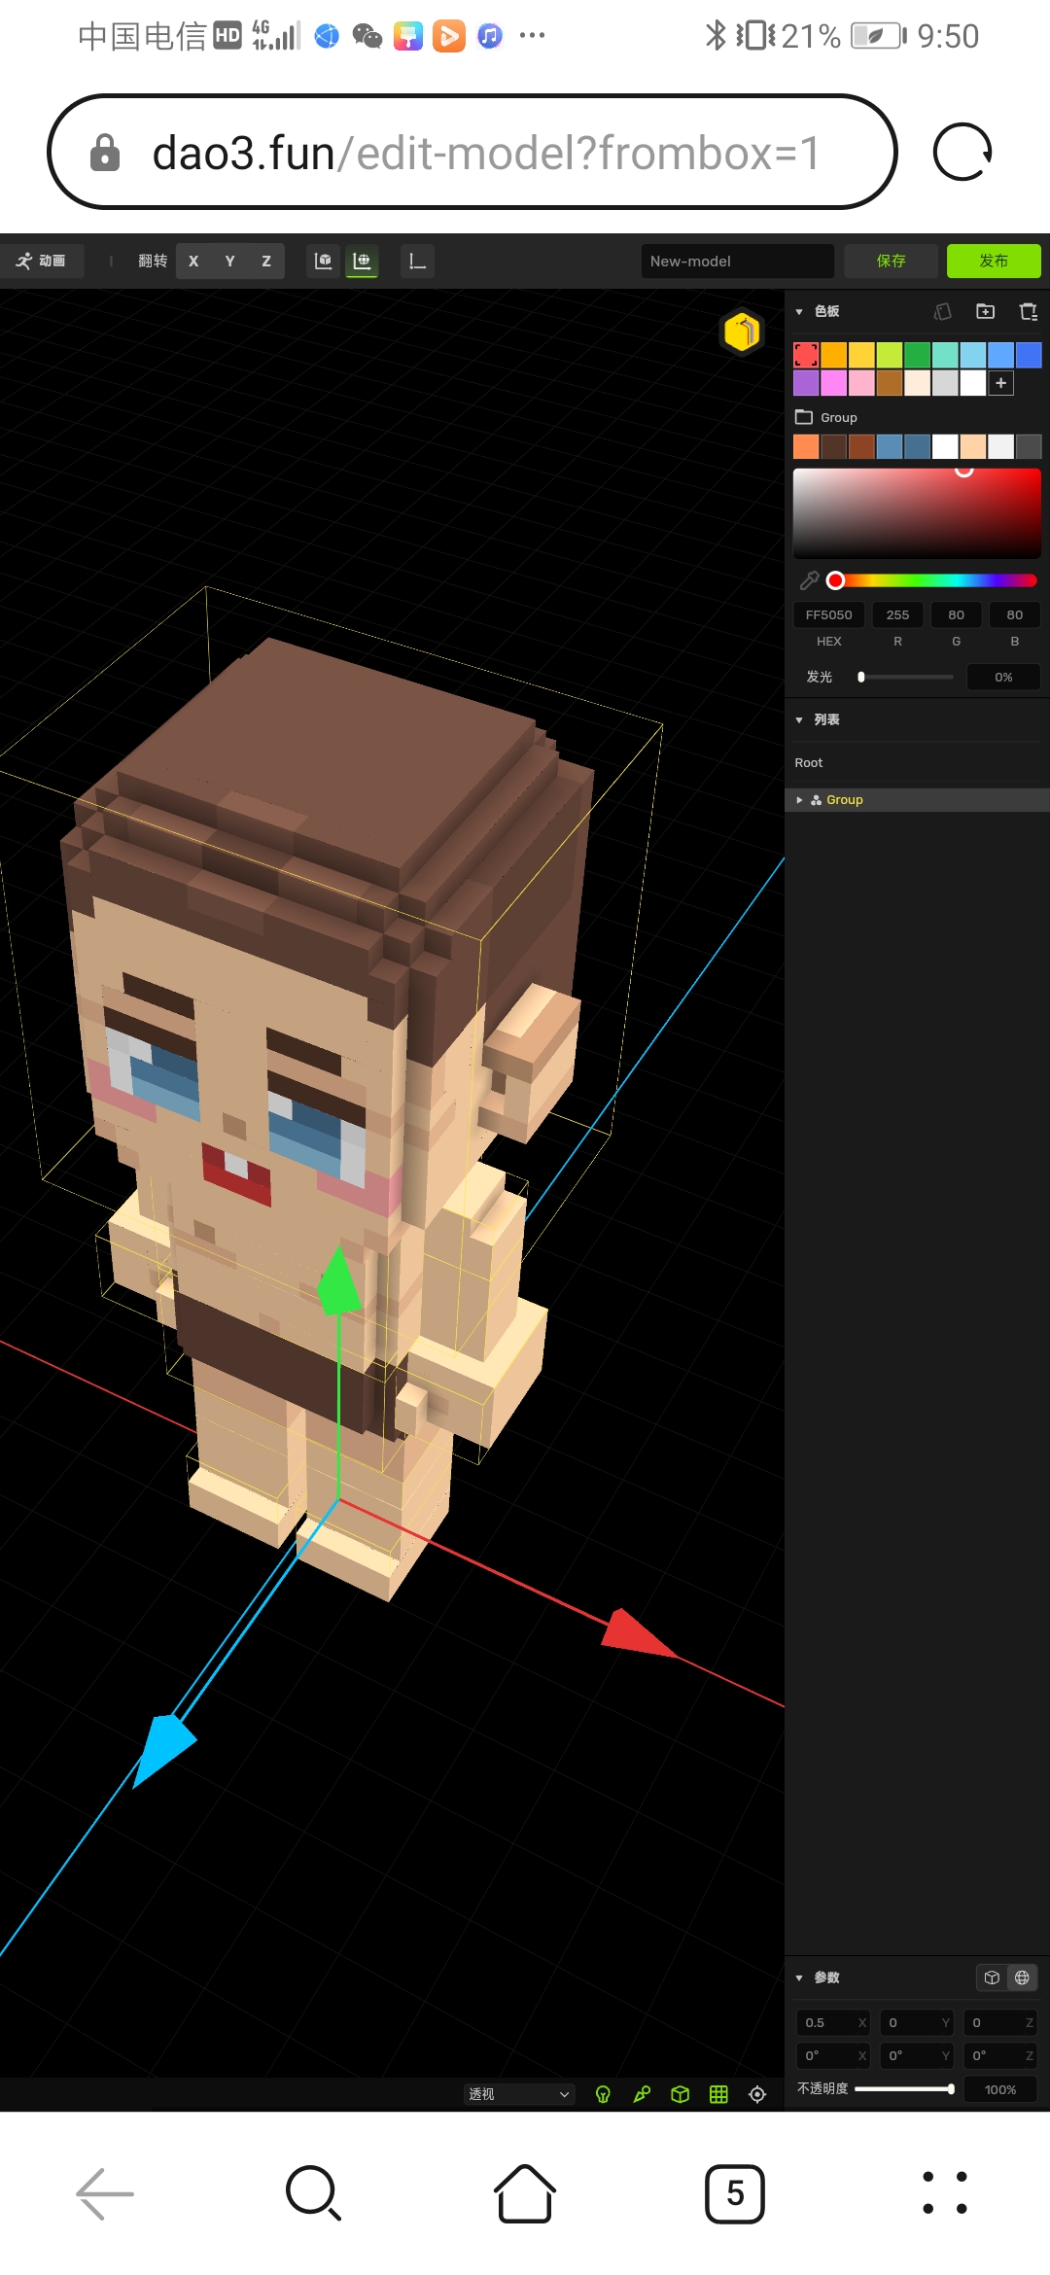This screenshot has width=1050, height=2275.
Task: Select the dark brown Group swatch
Action: click(x=833, y=446)
